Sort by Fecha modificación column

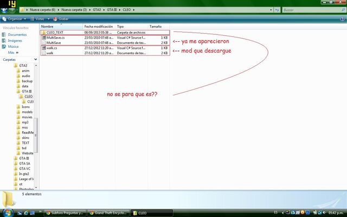point(99,27)
